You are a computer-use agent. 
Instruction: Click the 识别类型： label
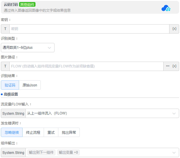point(9,39)
